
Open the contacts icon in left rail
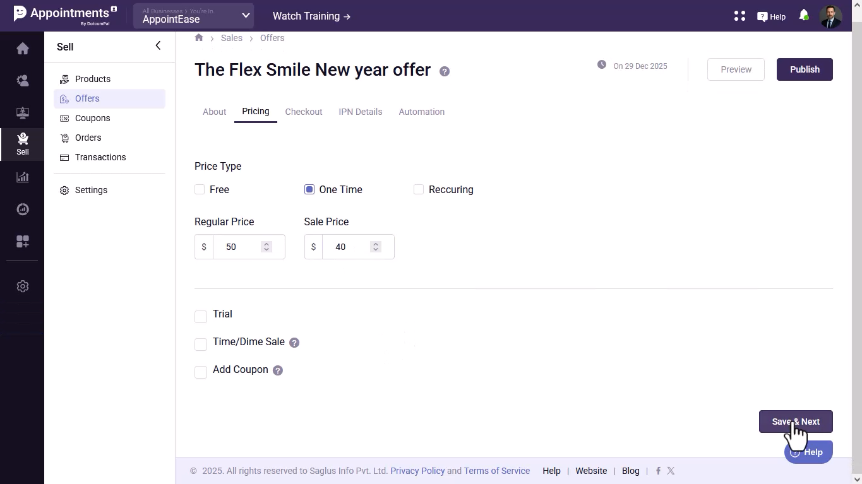click(23, 81)
